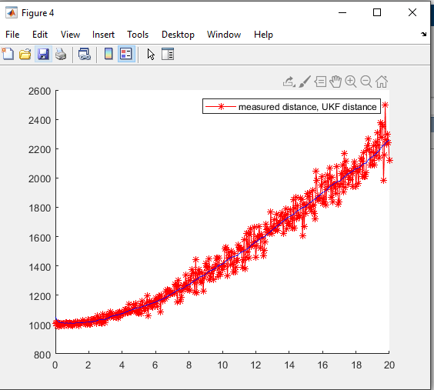The image size is (434, 390).
Task: Click the 'Figure 4' window title
Action: [x=38, y=13]
